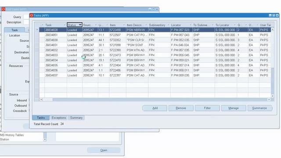Click the Oracle icon in the Tasks window title bar
281x158 pixels.
(x=32, y=16)
